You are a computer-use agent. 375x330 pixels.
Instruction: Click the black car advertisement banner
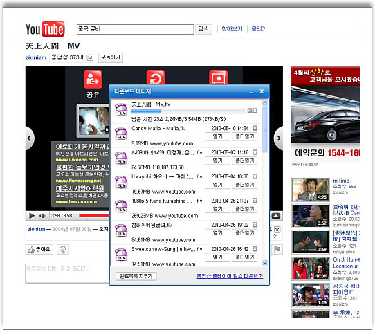pyautogui.click(x=325, y=114)
